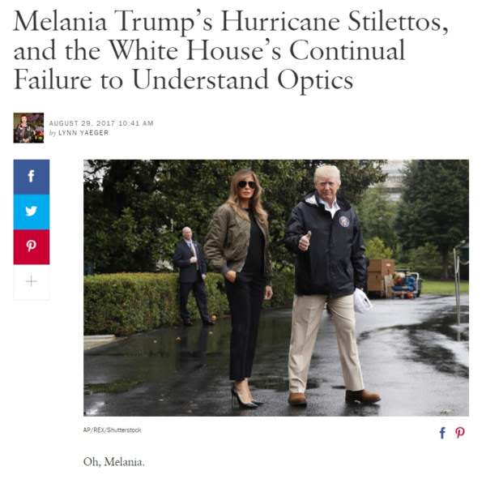The height and width of the screenshot is (479, 486).
Task: Click the AP/REX/Shutterstock photo credit
Action: tap(112, 430)
